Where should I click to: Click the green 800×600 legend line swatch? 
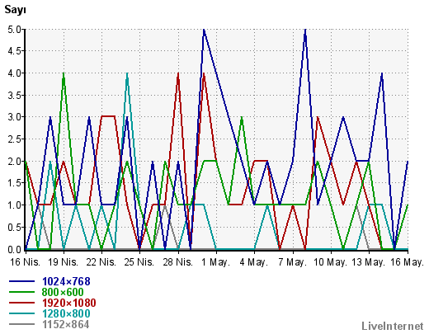[21, 292]
